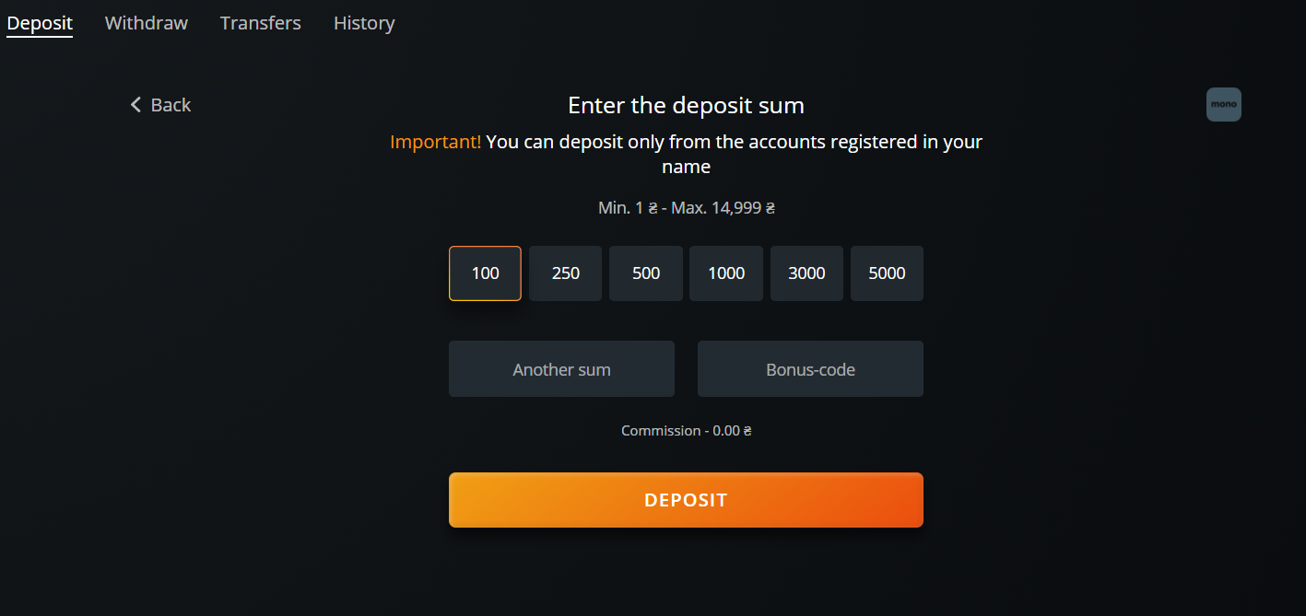Click the Enter the deposit sum heading

click(686, 105)
